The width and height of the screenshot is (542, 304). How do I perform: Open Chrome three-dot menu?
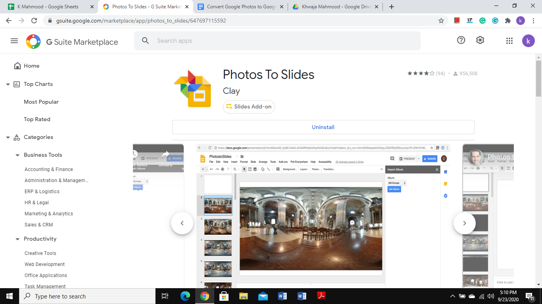point(533,21)
